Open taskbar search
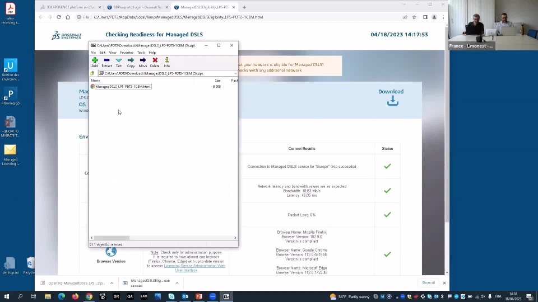Screen dimensions: 538x302 coord(20,296)
